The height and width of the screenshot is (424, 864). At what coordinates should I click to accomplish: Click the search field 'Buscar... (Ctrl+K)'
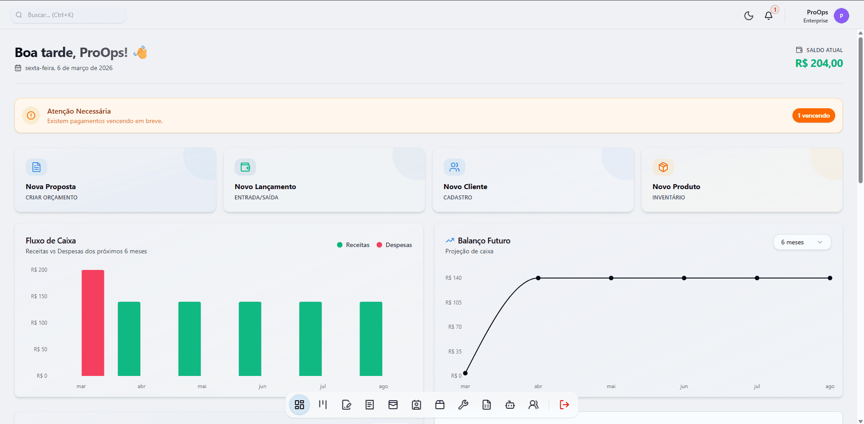(x=67, y=15)
